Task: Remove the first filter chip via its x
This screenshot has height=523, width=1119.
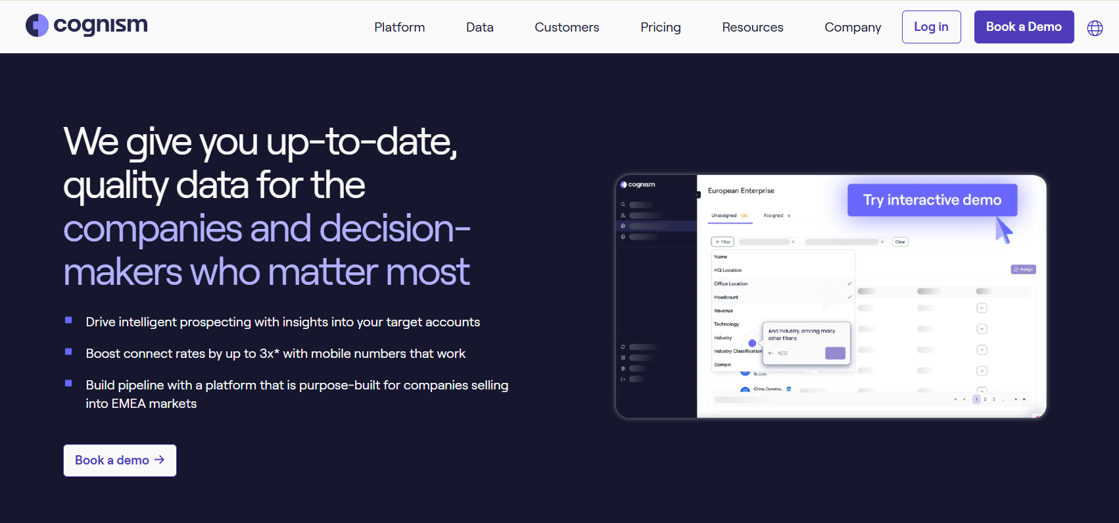Action: 793,241
